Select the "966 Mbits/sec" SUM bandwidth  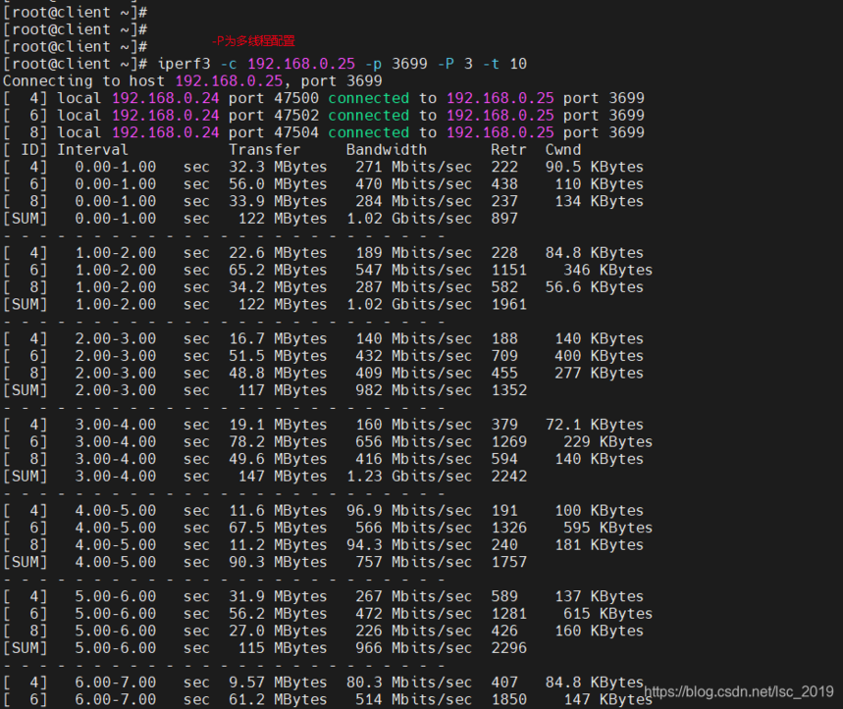[x=413, y=648]
